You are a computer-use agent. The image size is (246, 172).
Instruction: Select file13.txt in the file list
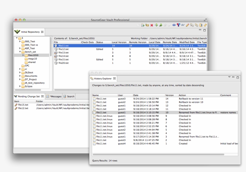click(130, 53)
